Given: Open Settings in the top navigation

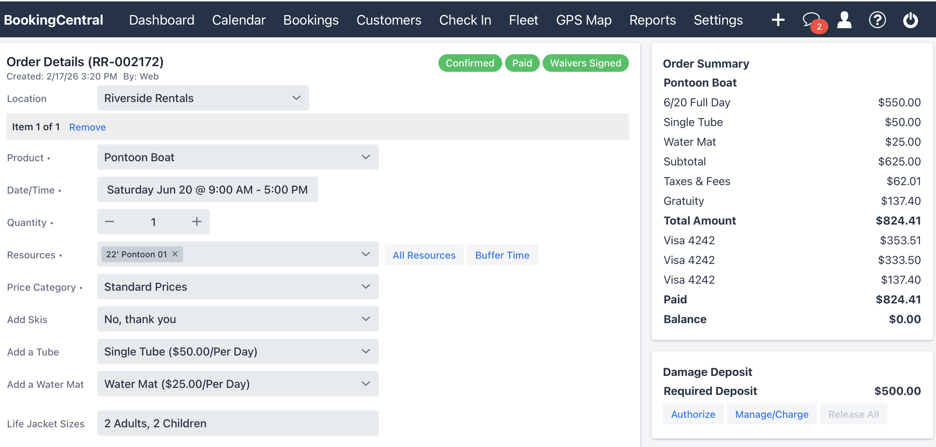Looking at the screenshot, I should coord(718,20).
